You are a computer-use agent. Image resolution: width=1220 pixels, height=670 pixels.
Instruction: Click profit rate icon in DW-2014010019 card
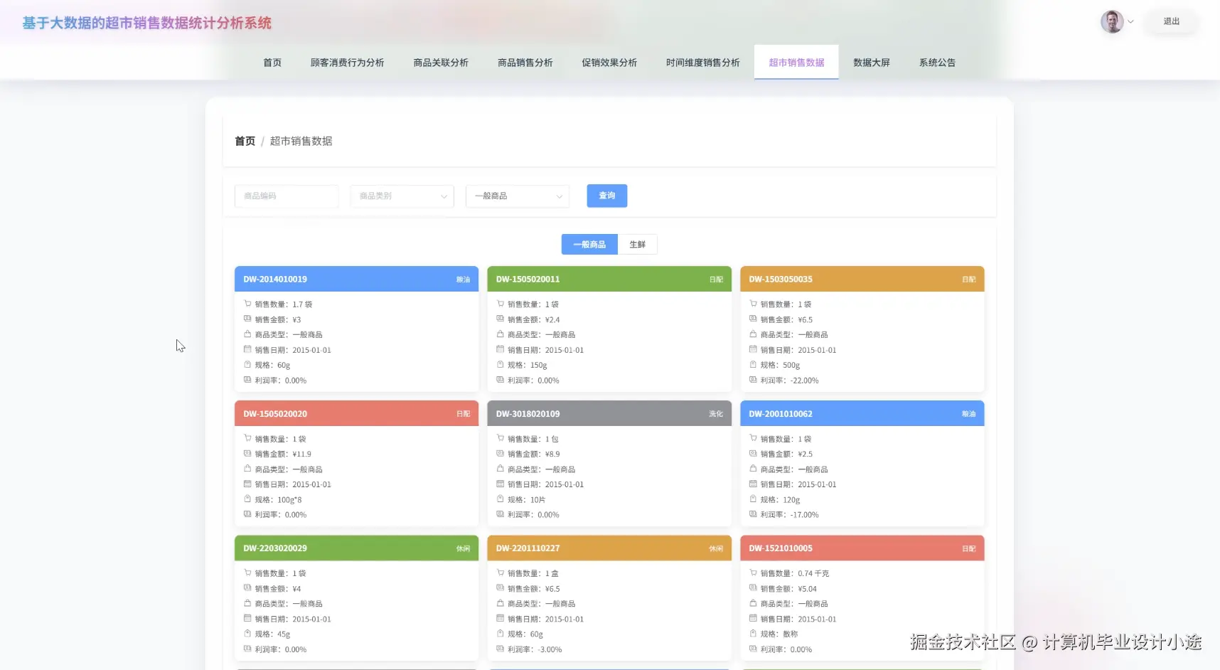[x=247, y=380]
